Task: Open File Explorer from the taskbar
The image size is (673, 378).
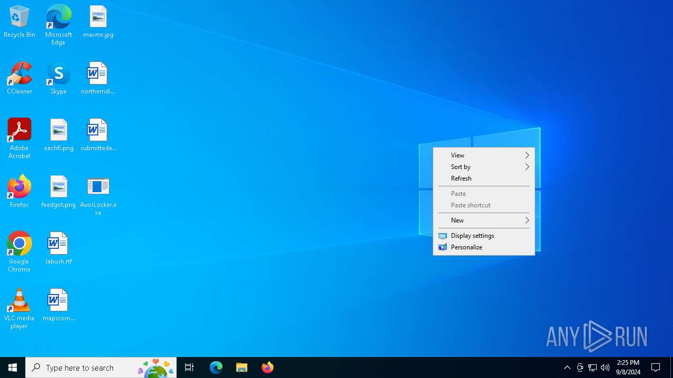Action: pyautogui.click(x=242, y=367)
